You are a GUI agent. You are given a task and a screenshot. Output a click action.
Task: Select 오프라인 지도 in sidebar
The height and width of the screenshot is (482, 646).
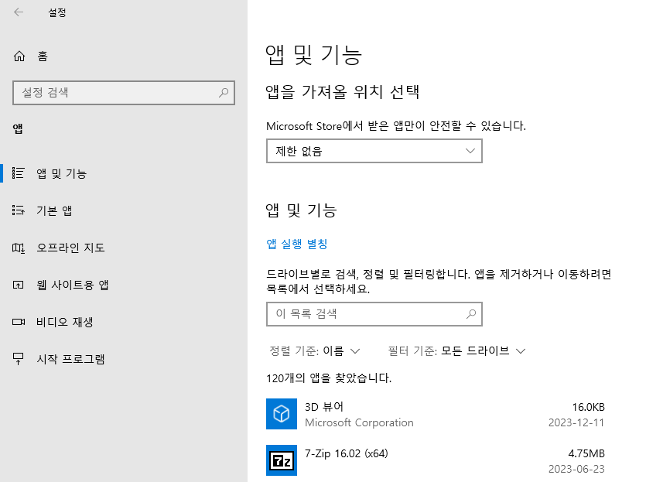124,248
